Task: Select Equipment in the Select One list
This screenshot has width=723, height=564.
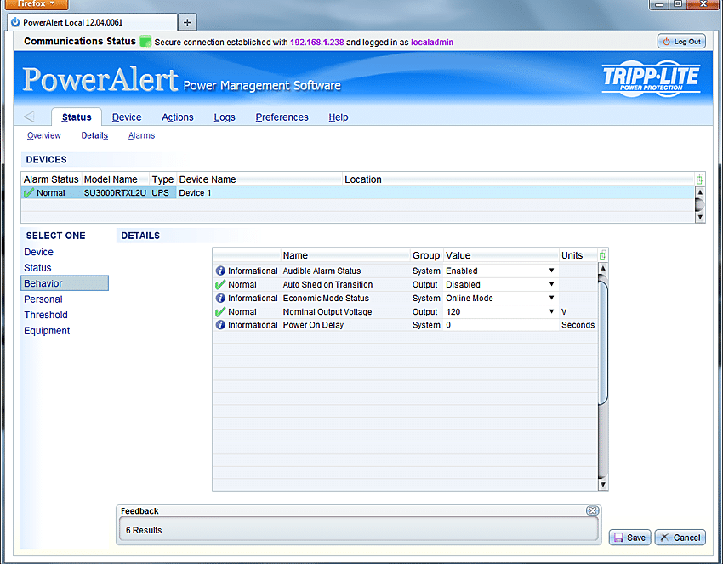Action: (x=47, y=330)
